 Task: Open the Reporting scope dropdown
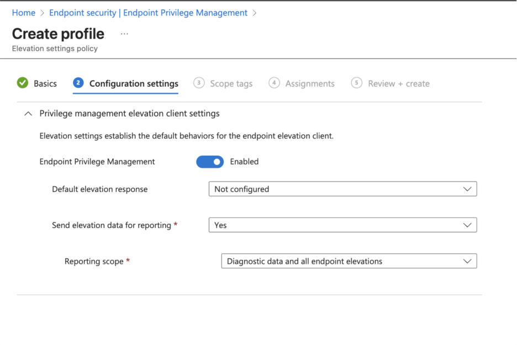point(349,261)
